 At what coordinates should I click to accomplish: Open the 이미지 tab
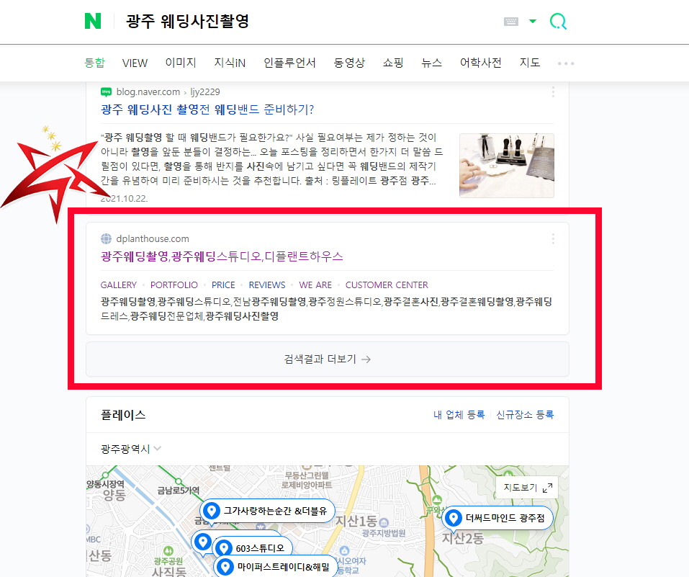click(x=181, y=63)
